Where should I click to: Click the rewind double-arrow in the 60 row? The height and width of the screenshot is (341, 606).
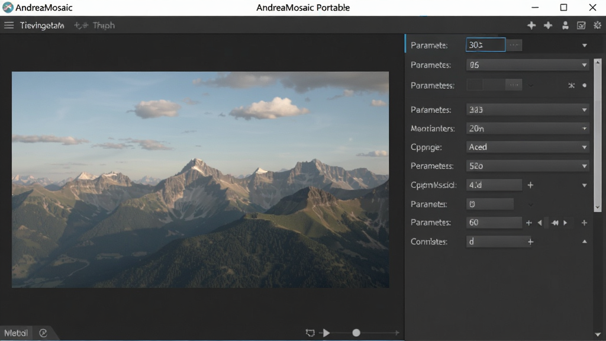pos(555,223)
